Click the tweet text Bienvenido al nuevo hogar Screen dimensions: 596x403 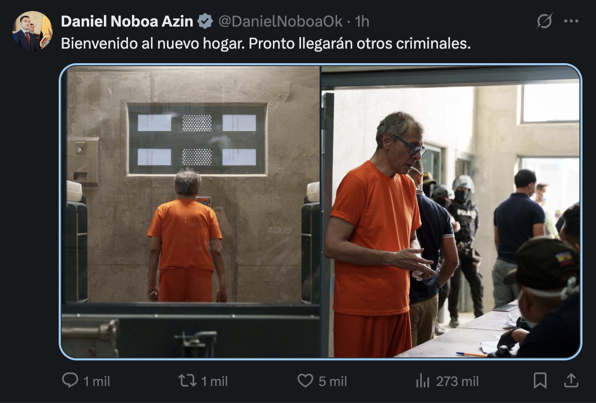point(153,43)
